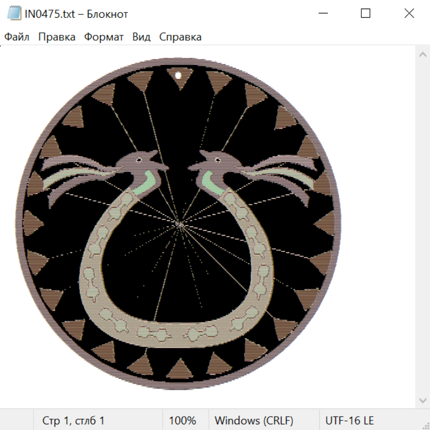
Task: Open the Файл menu
Action: pos(17,37)
